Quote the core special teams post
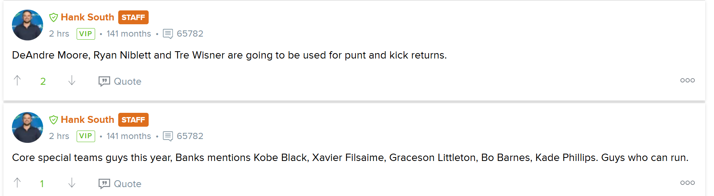 pyautogui.click(x=120, y=184)
